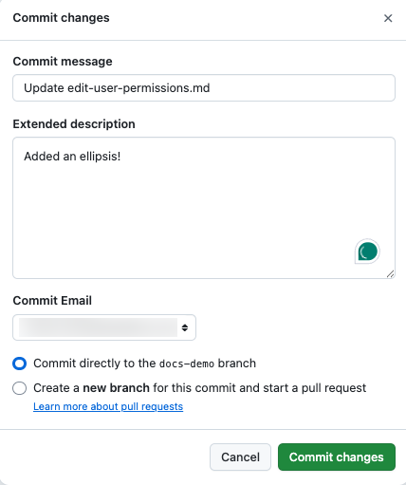This screenshot has height=485, width=406.
Task: Focus the Extended description text area
Action: pos(204,208)
